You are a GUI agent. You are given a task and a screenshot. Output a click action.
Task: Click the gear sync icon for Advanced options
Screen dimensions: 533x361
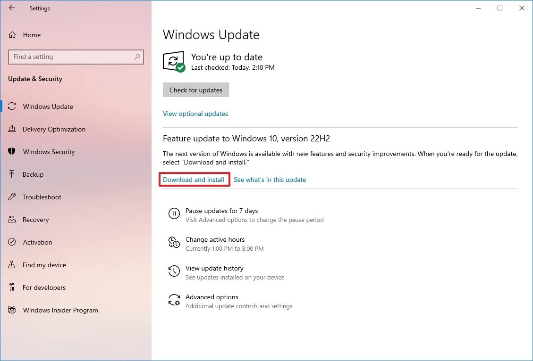174,300
